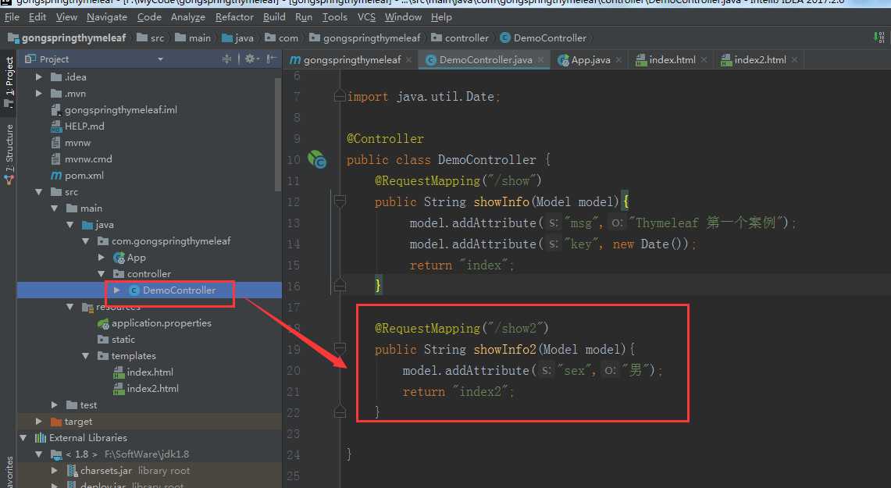Collapse the src folder
891x488 pixels.
[x=38, y=192]
